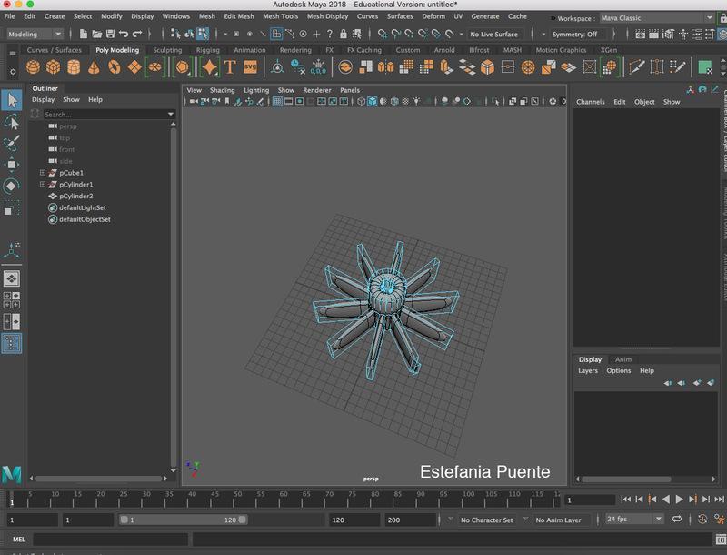Activate the Rotate tool
The width and height of the screenshot is (727, 555).
click(x=12, y=186)
